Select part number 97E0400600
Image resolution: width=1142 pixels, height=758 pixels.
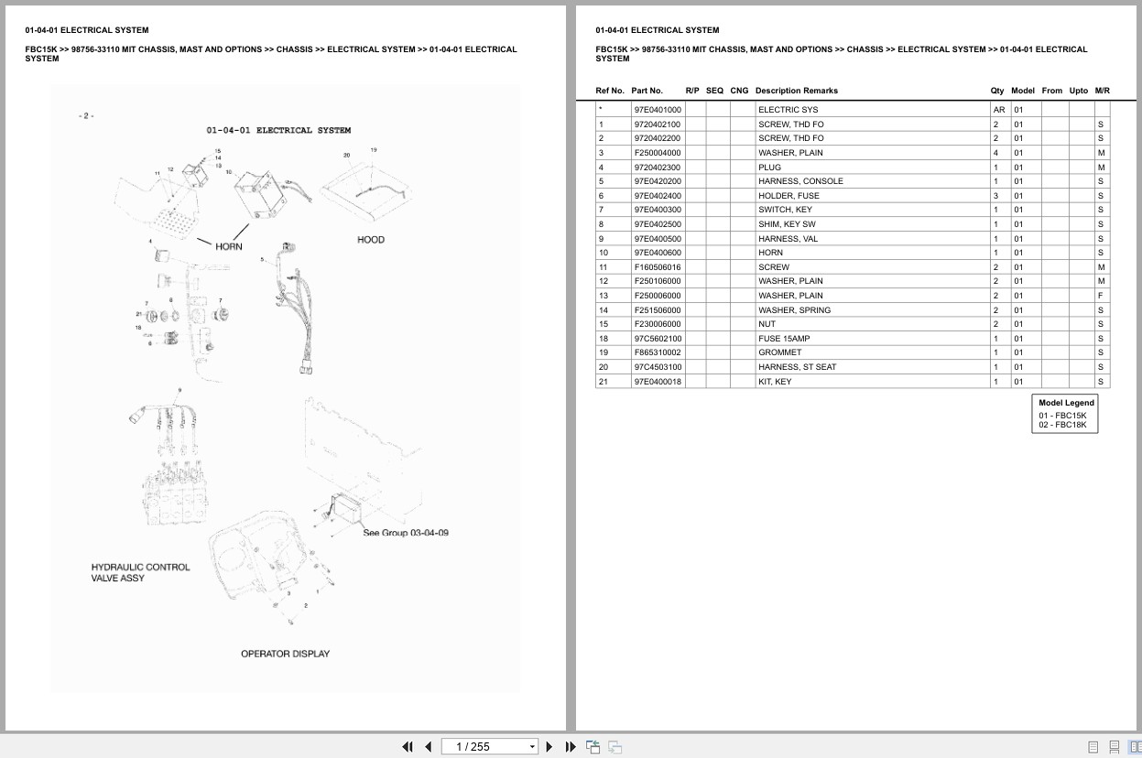tap(658, 253)
